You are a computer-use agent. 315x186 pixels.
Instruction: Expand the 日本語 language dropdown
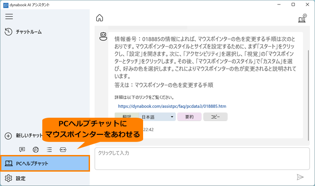tap(157, 117)
